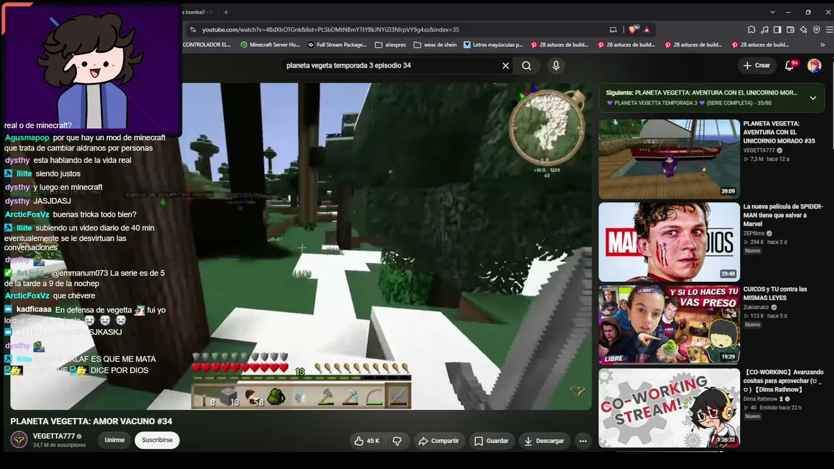Image resolution: width=834 pixels, height=469 pixels.
Task: Like the video with 45 K likes
Action: point(367,441)
